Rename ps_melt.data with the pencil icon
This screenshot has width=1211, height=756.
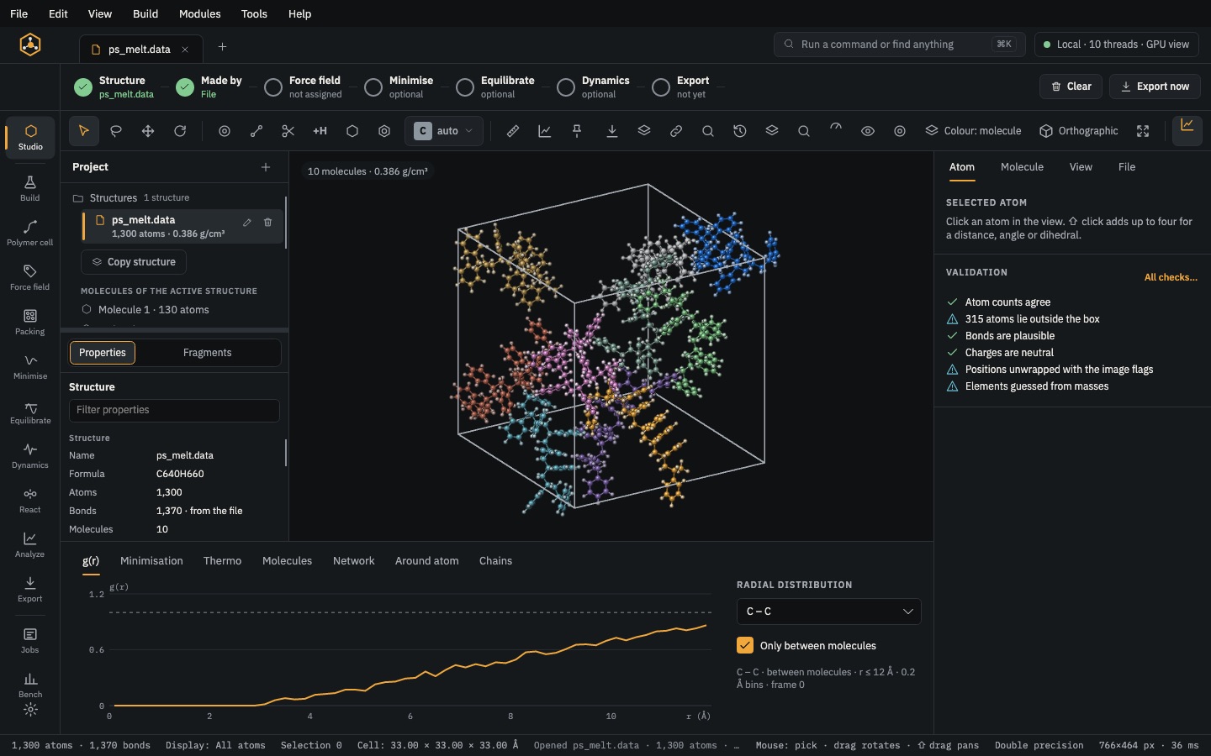point(247,223)
